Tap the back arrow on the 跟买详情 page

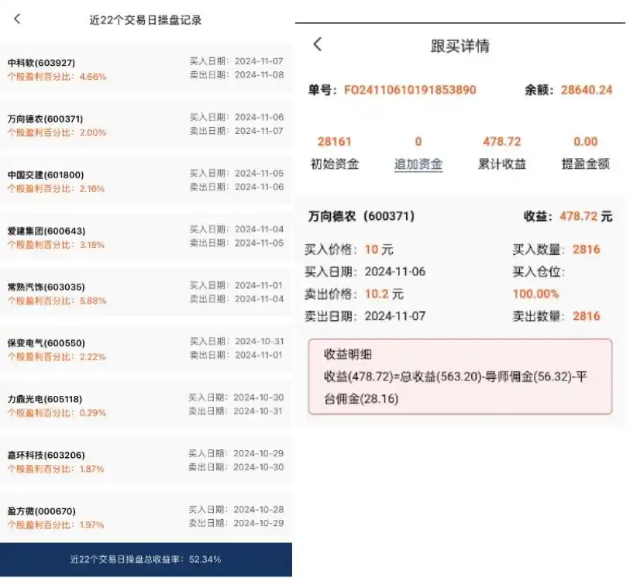tap(317, 46)
